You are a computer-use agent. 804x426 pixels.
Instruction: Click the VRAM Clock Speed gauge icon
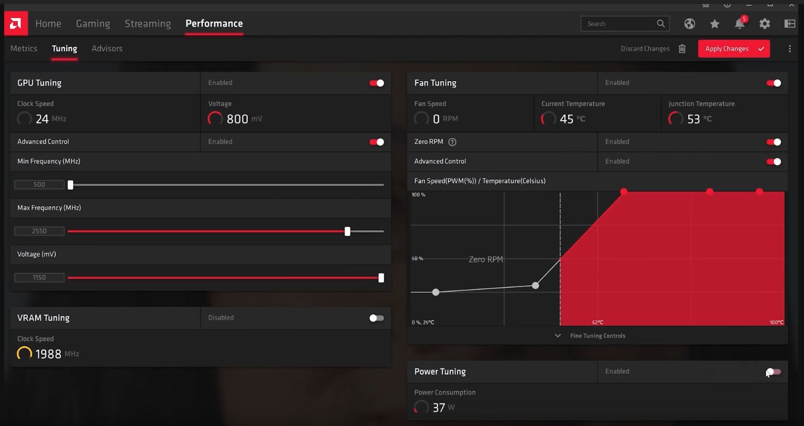click(24, 354)
